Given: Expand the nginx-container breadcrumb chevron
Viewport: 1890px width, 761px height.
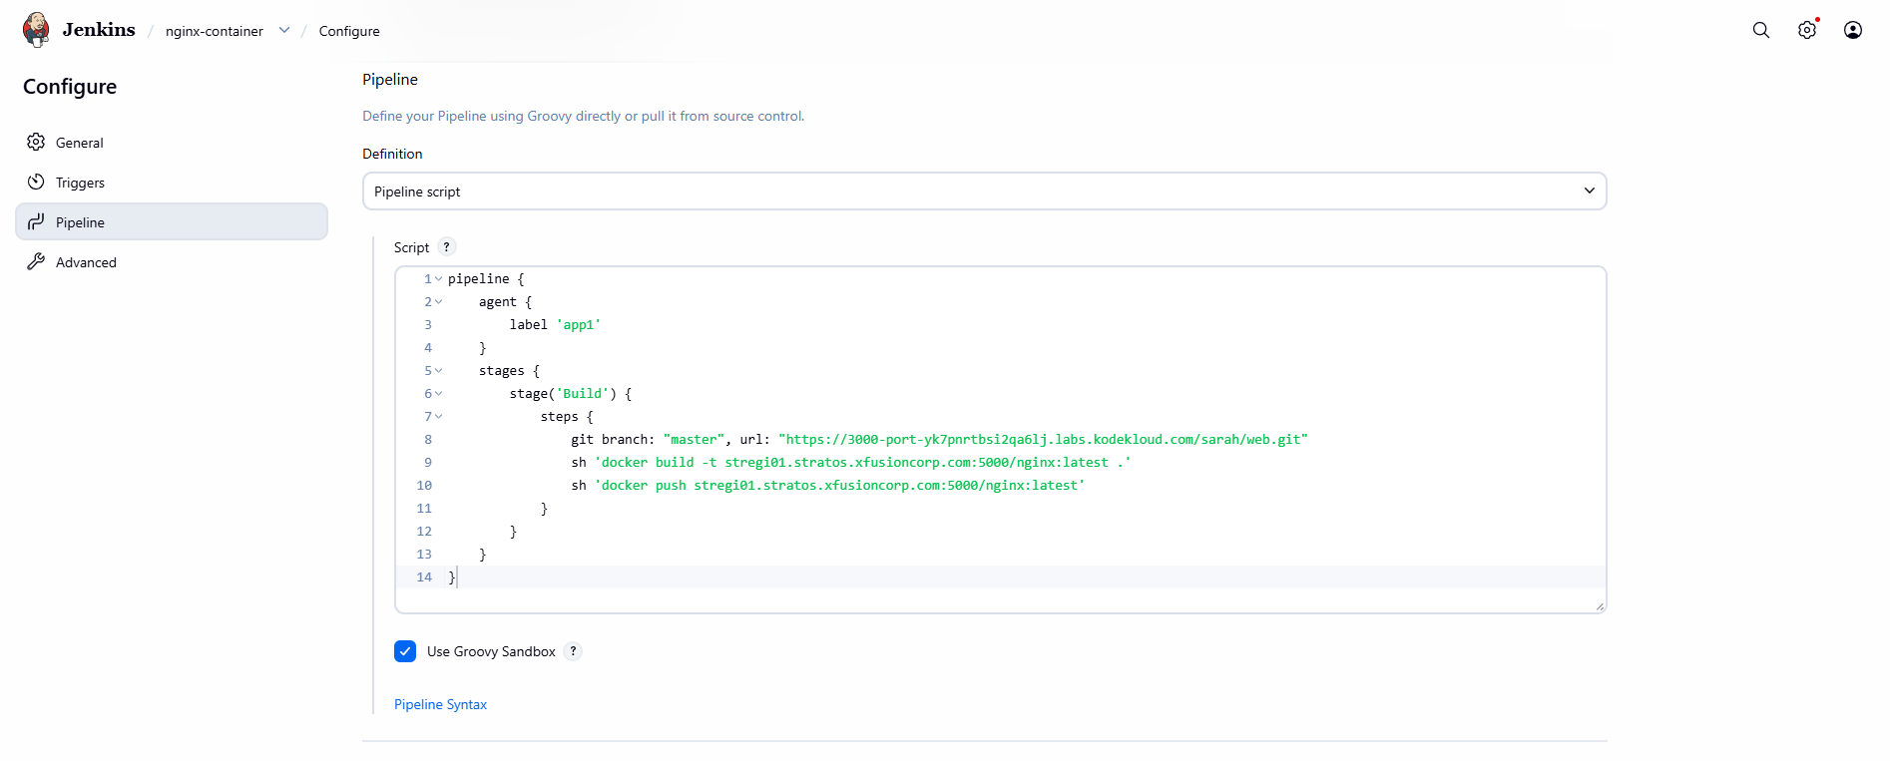Looking at the screenshot, I should [x=284, y=30].
